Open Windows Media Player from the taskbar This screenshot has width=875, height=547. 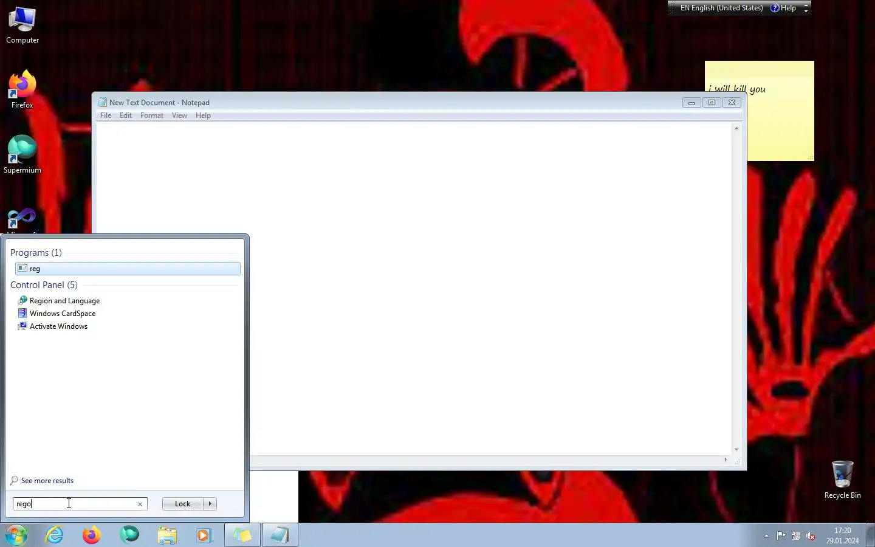204,535
